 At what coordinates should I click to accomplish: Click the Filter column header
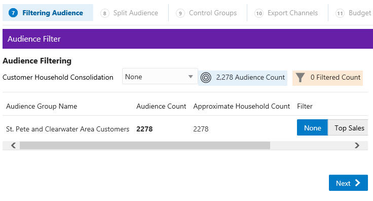coord(305,106)
